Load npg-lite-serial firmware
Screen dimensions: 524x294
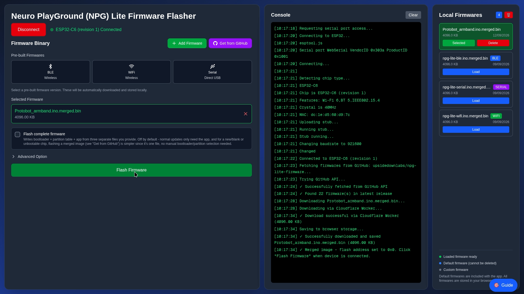(x=476, y=101)
